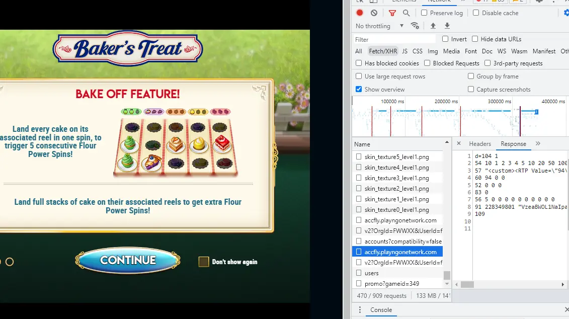Filter requests by Wasm
This screenshot has width=569, height=319.
(519, 51)
